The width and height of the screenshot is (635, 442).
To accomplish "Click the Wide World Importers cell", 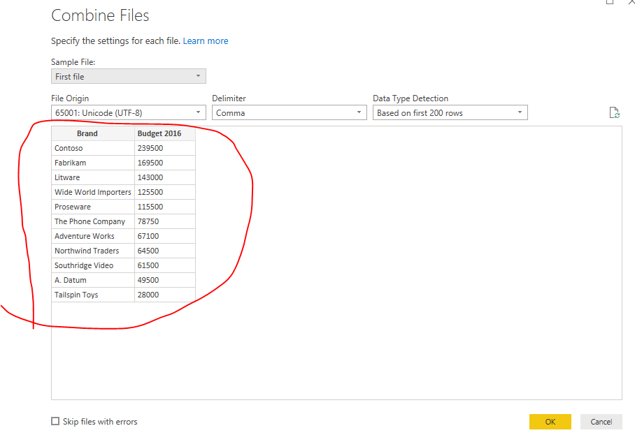I will pyautogui.click(x=93, y=192).
